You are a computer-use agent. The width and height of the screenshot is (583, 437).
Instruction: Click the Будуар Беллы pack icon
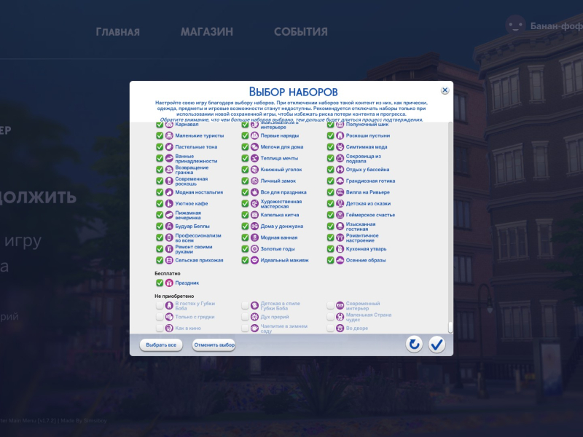point(169,227)
